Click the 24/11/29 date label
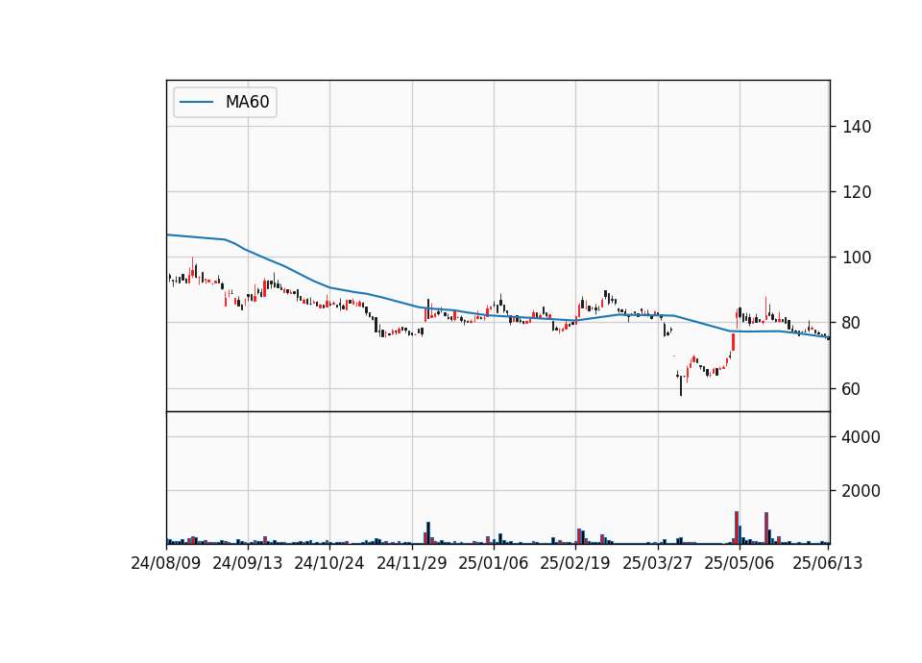The width and height of the screenshot is (922, 663). (412, 563)
